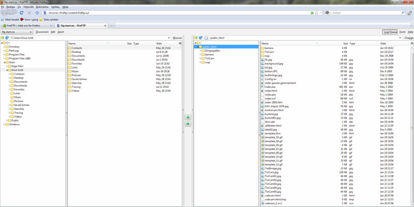Click the Change button for remote path
The height and width of the screenshot is (207, 414).
pos(409,38)
